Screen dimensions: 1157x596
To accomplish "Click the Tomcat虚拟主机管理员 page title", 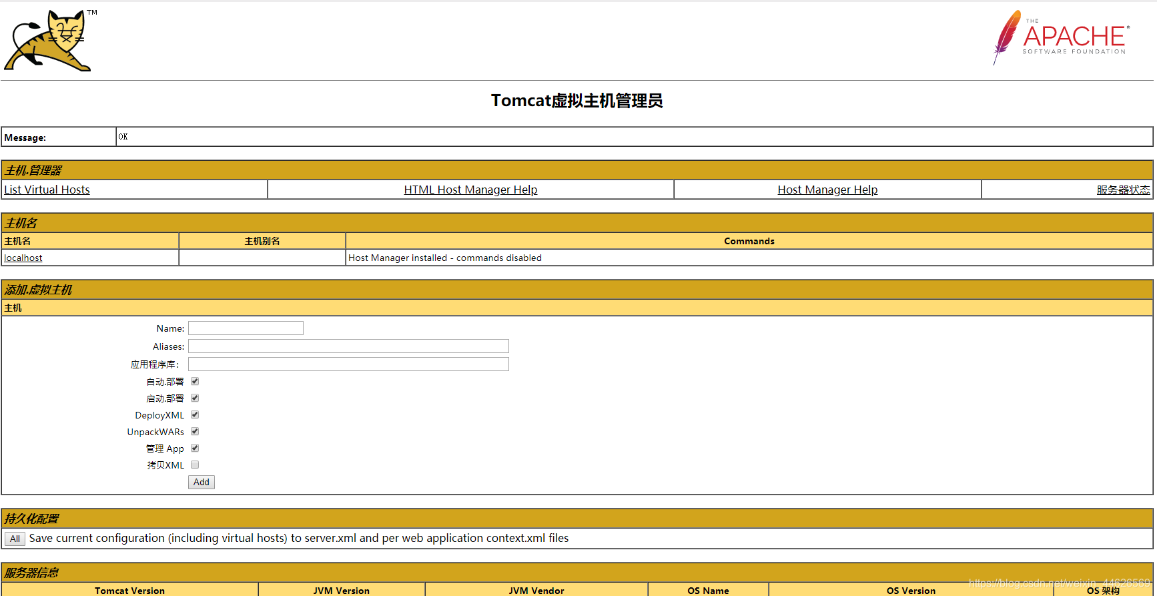I will [x=577, y=101].
